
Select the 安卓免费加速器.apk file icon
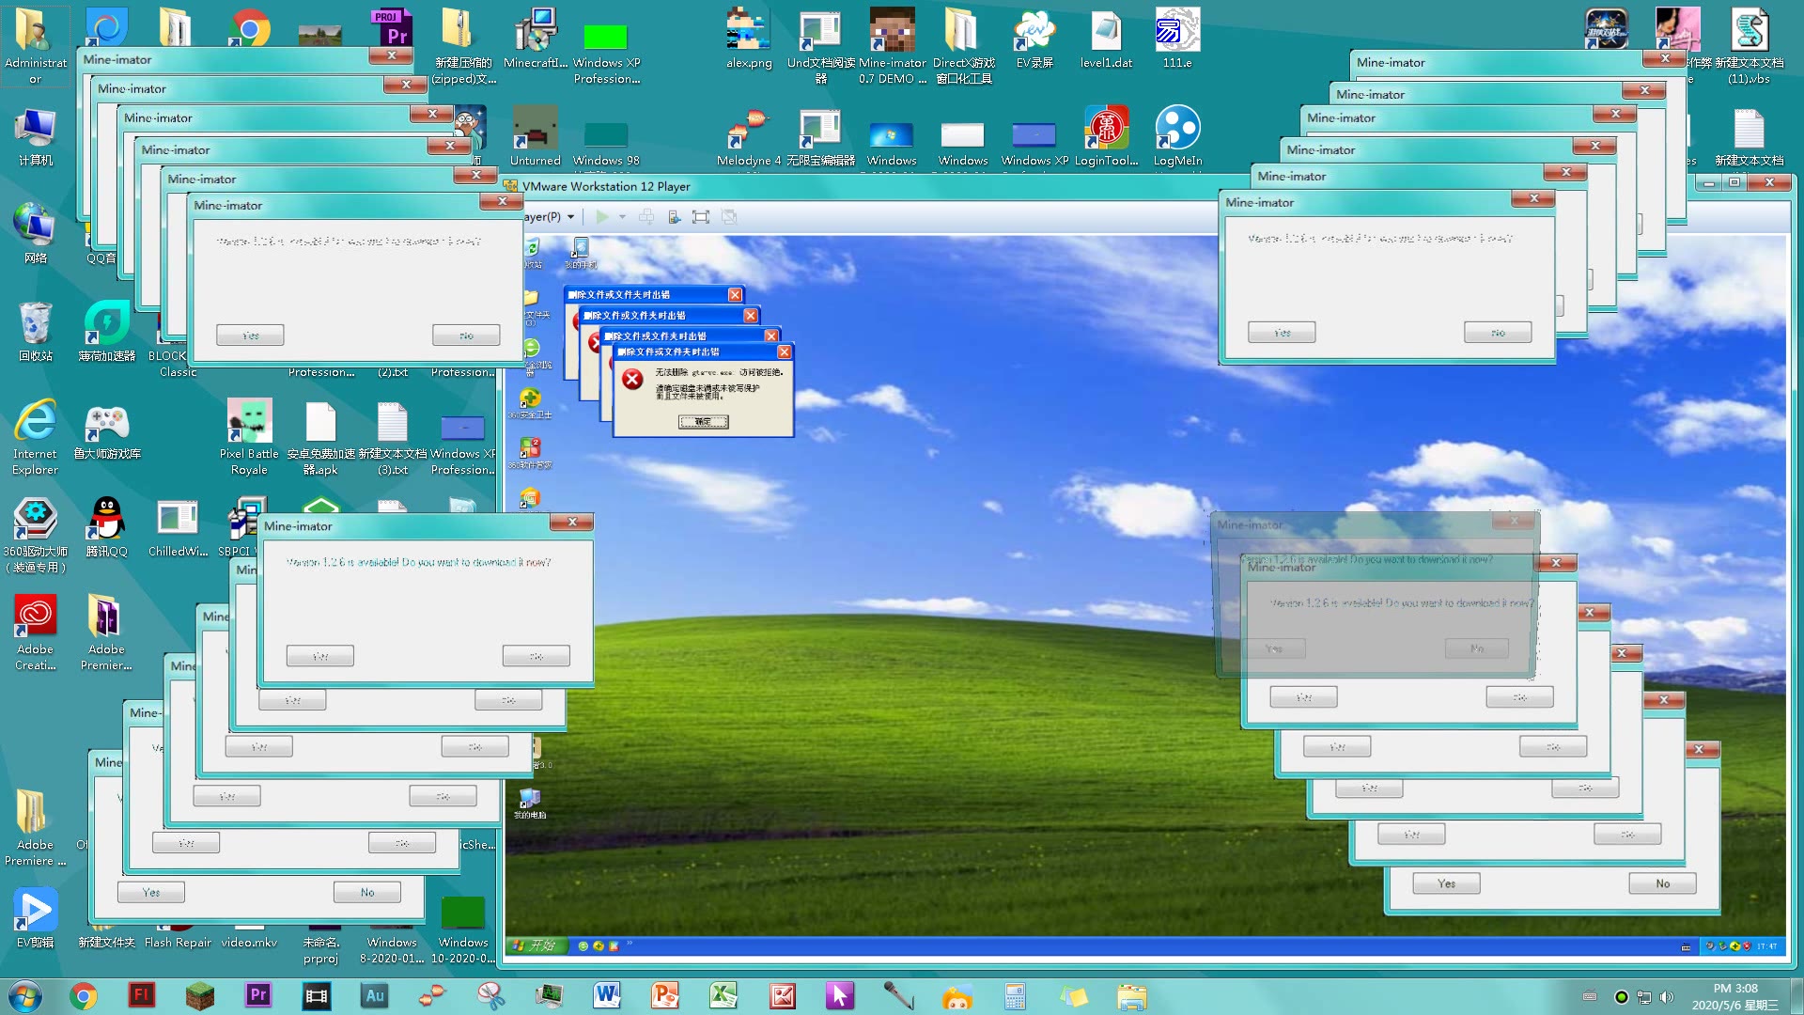click(320, 437)
